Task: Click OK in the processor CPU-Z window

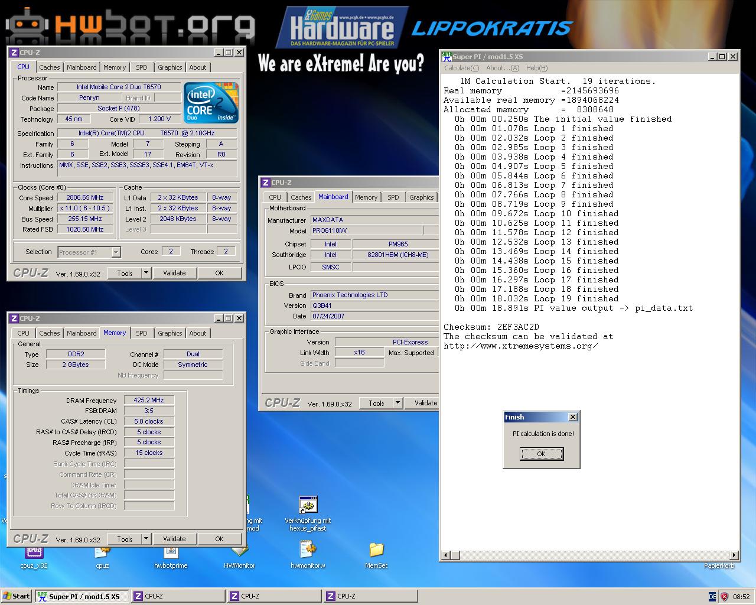Action: point(219,273)
